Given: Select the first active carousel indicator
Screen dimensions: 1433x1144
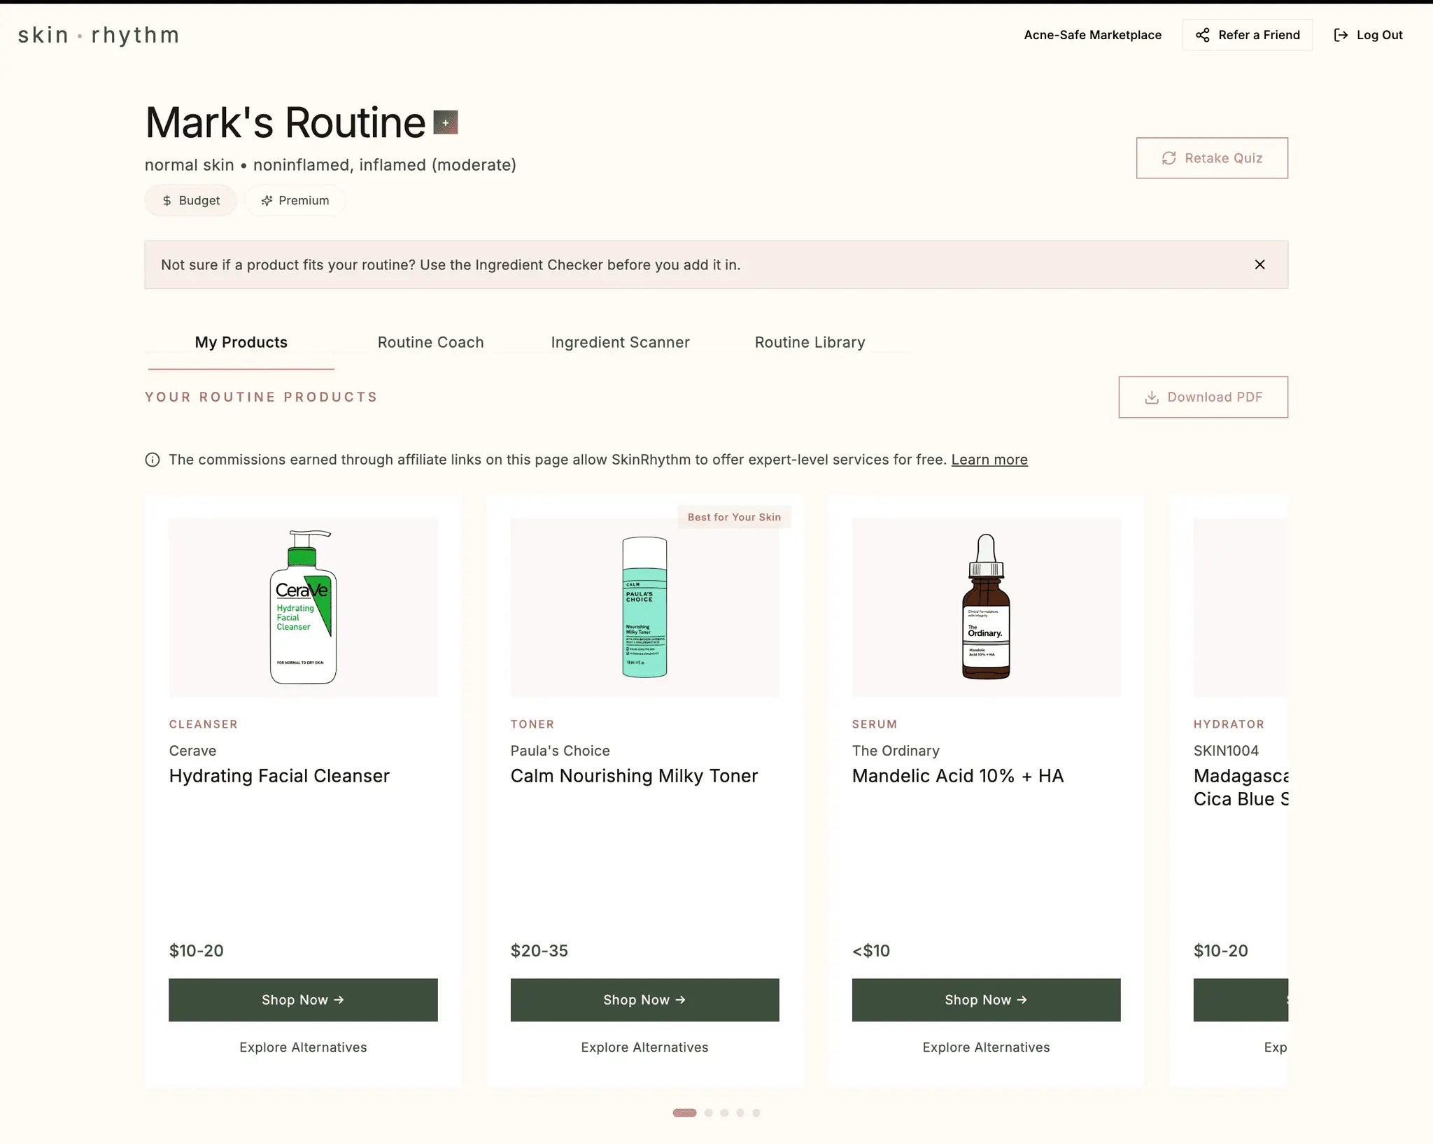Looking at the screenshot, I should (684, 1113).
